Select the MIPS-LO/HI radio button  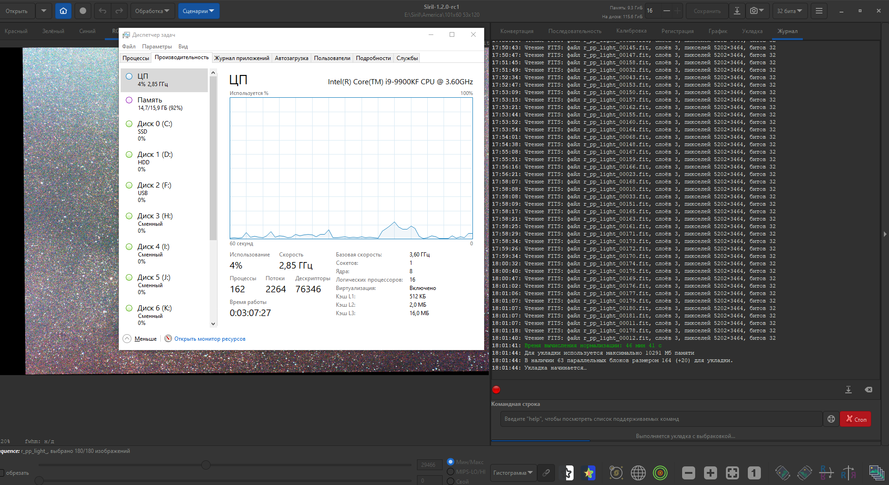click(451, 472)
